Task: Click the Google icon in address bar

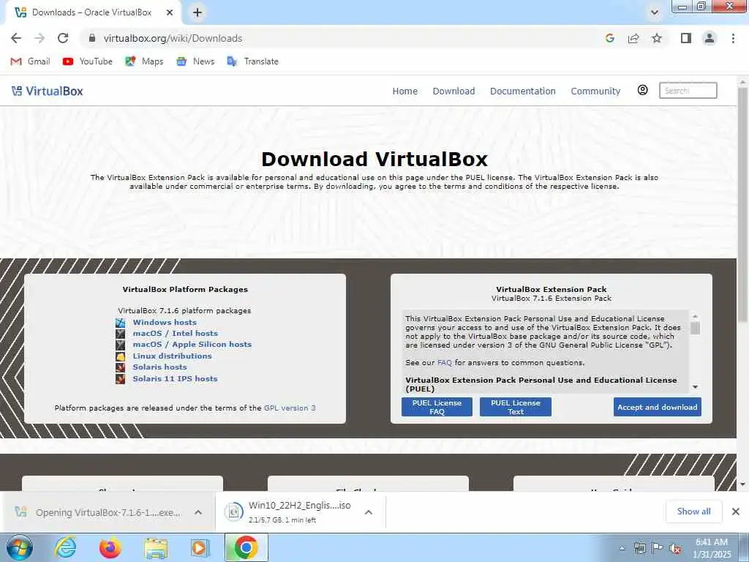Action: [x=609, y=38]
